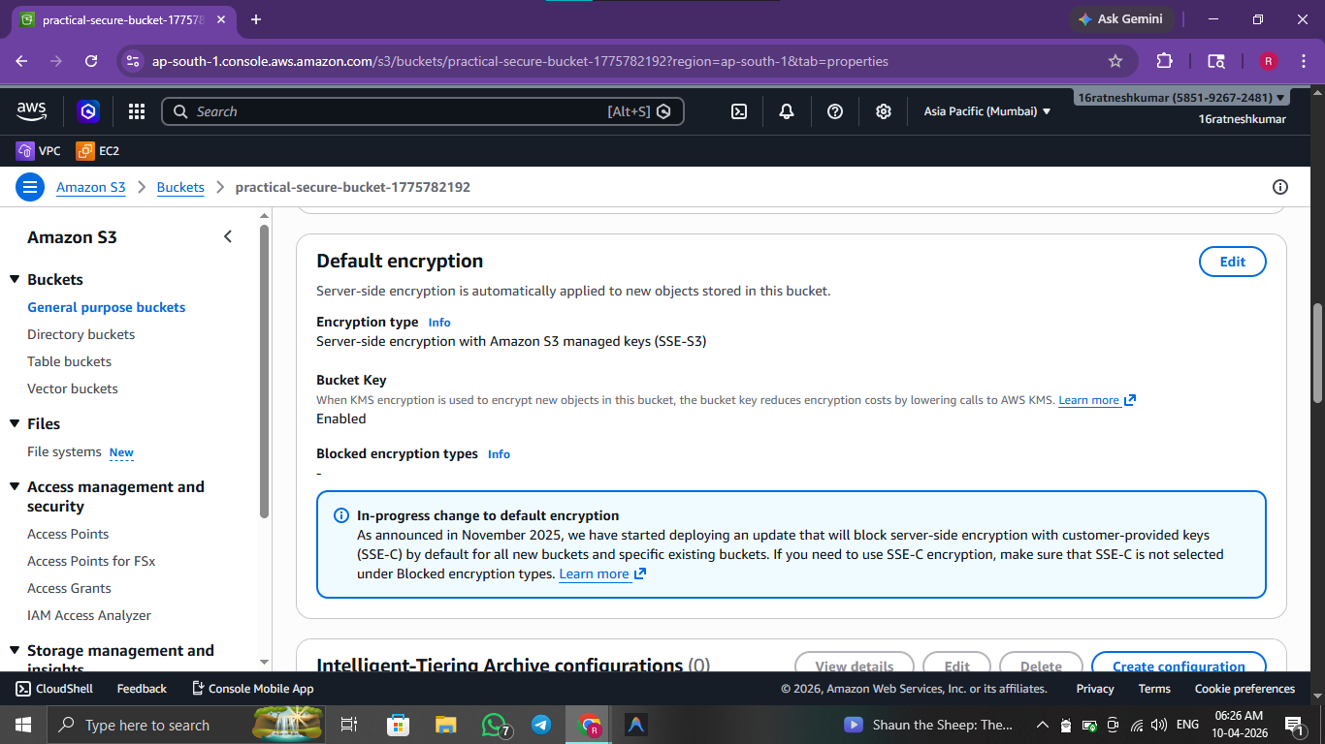Click the main page vertical scrollbar thumb
Viewport: 1325px width, 744px height.
(1317, 353)
